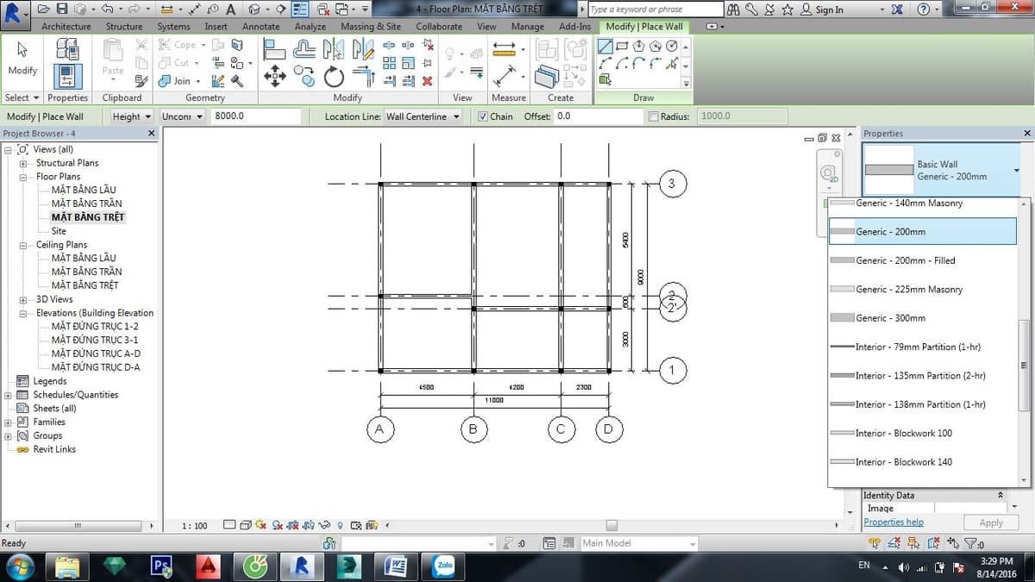Viewport: 1035px width, 582px height.
Task: Click the Copy tool icon in Modify panel
Action: [304, 78]
